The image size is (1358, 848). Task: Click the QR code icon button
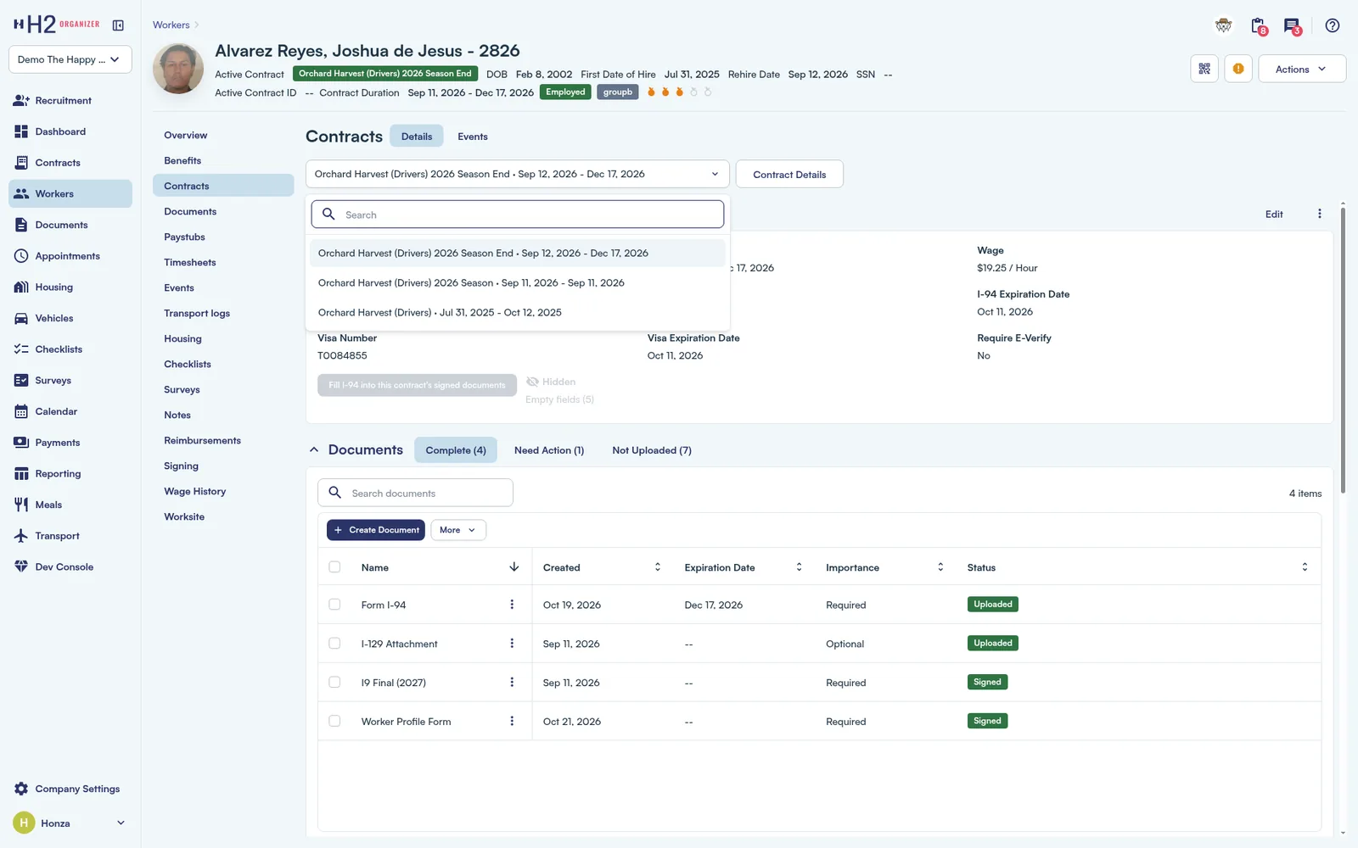tap(1204, 69)
